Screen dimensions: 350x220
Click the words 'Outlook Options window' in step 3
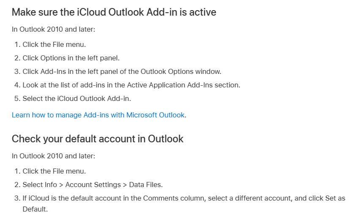coord(181,71)
